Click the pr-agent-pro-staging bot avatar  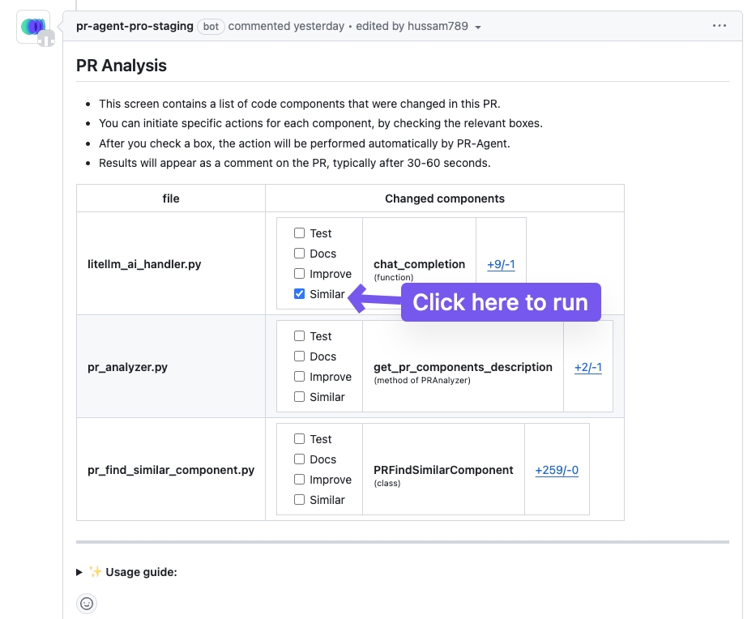coord(33,27)
